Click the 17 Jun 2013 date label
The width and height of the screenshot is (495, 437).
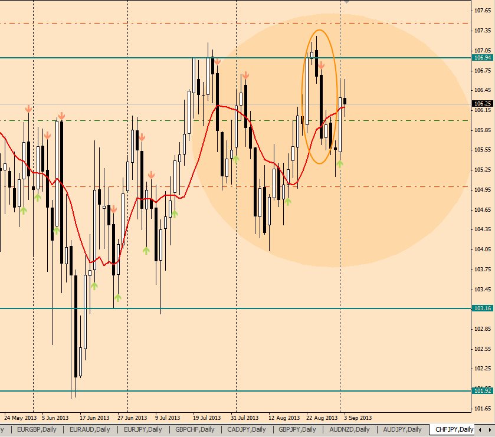coord(94,418)
